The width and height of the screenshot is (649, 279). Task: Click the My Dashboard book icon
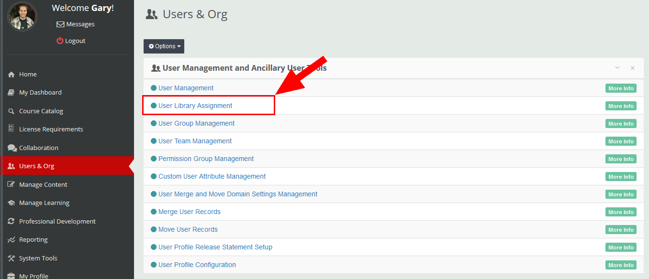coord(11,93)
